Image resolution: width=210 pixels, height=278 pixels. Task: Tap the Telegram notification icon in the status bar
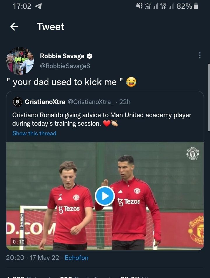point(38,6)
